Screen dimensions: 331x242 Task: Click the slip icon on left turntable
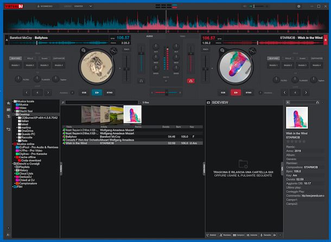click(x=113, y=51)
